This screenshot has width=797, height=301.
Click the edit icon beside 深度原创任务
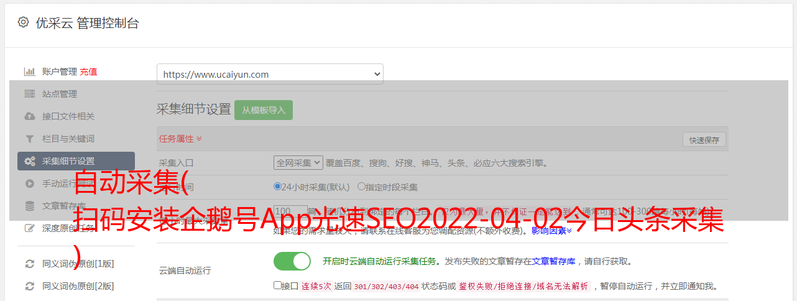pos(29,228)
